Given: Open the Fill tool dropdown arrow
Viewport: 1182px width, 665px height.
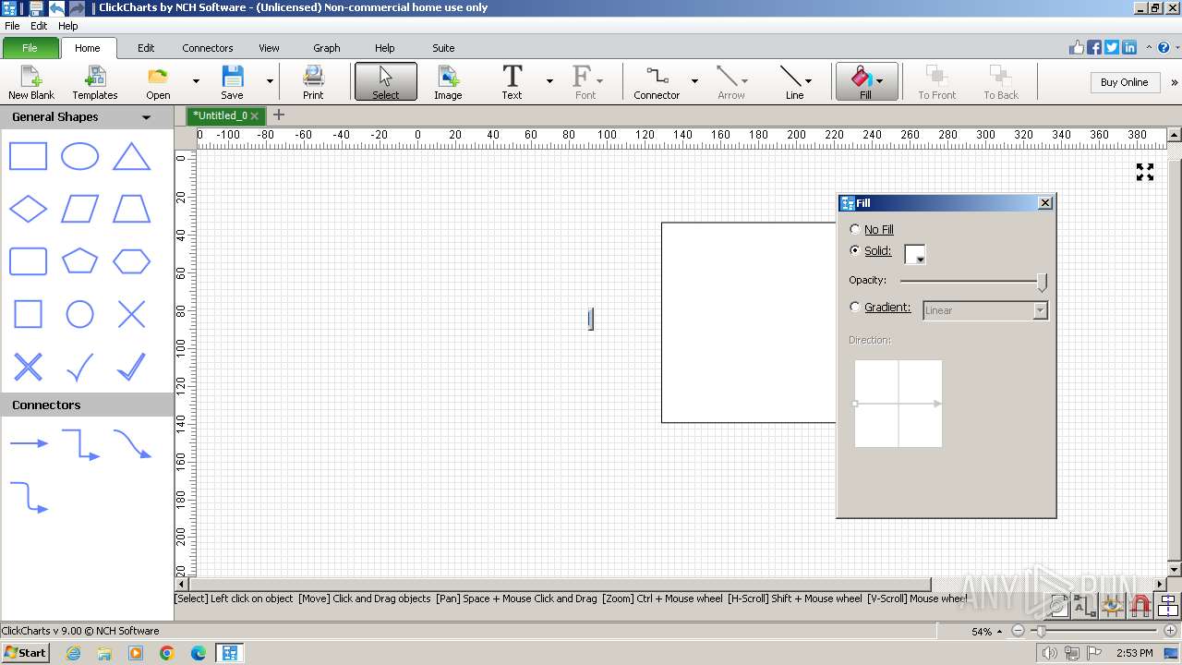Looking at the screenshot, I should click(x=879, y=81).
